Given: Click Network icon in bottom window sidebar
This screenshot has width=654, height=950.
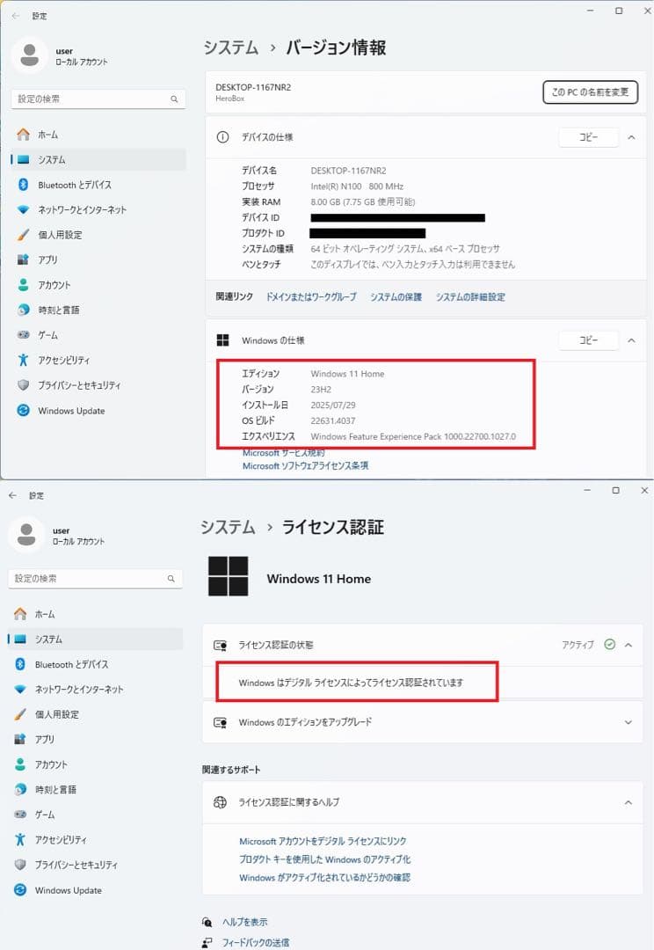Looking at the screenshot, I should pos(20,689).
